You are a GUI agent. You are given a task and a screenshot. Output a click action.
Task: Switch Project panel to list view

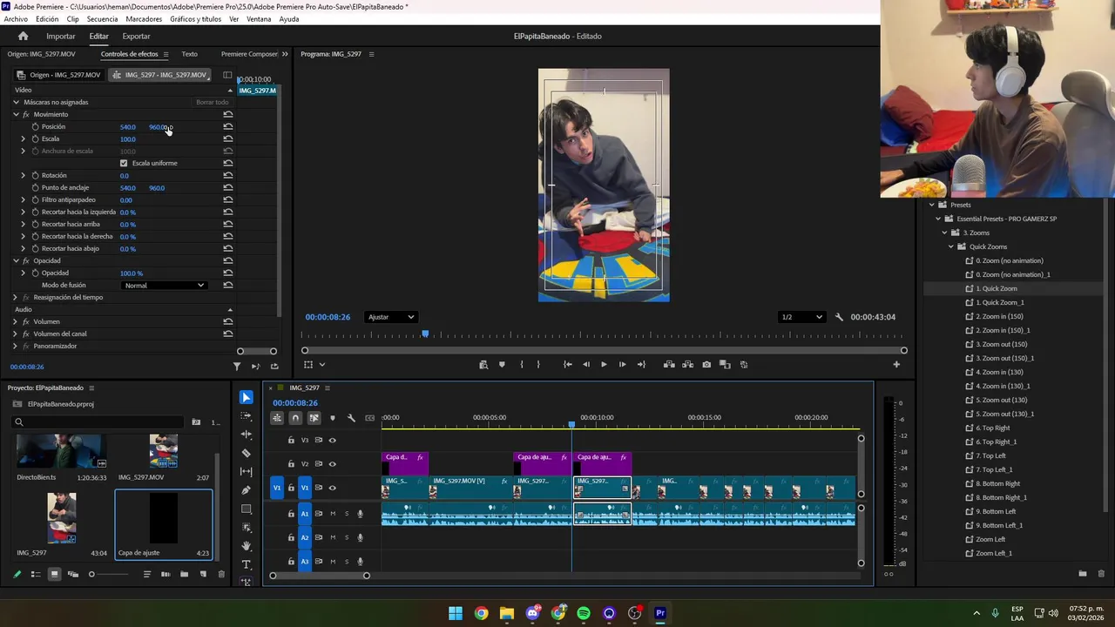coord(36,574)
